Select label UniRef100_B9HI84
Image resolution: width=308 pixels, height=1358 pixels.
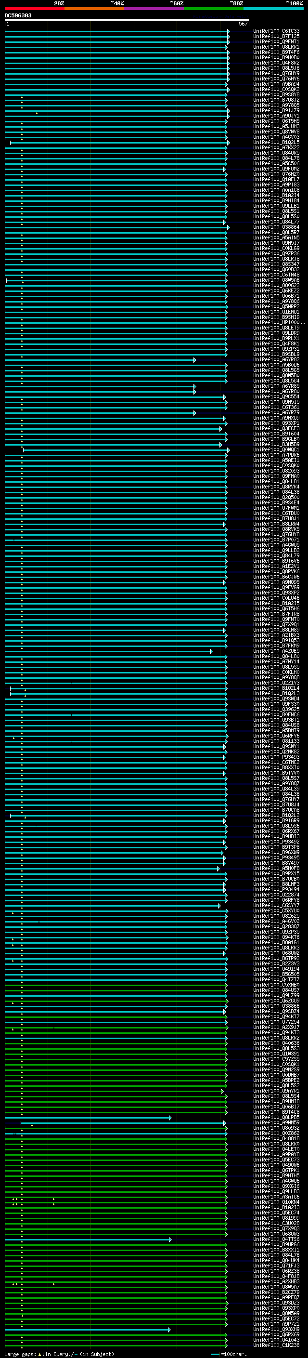[276, 201]
